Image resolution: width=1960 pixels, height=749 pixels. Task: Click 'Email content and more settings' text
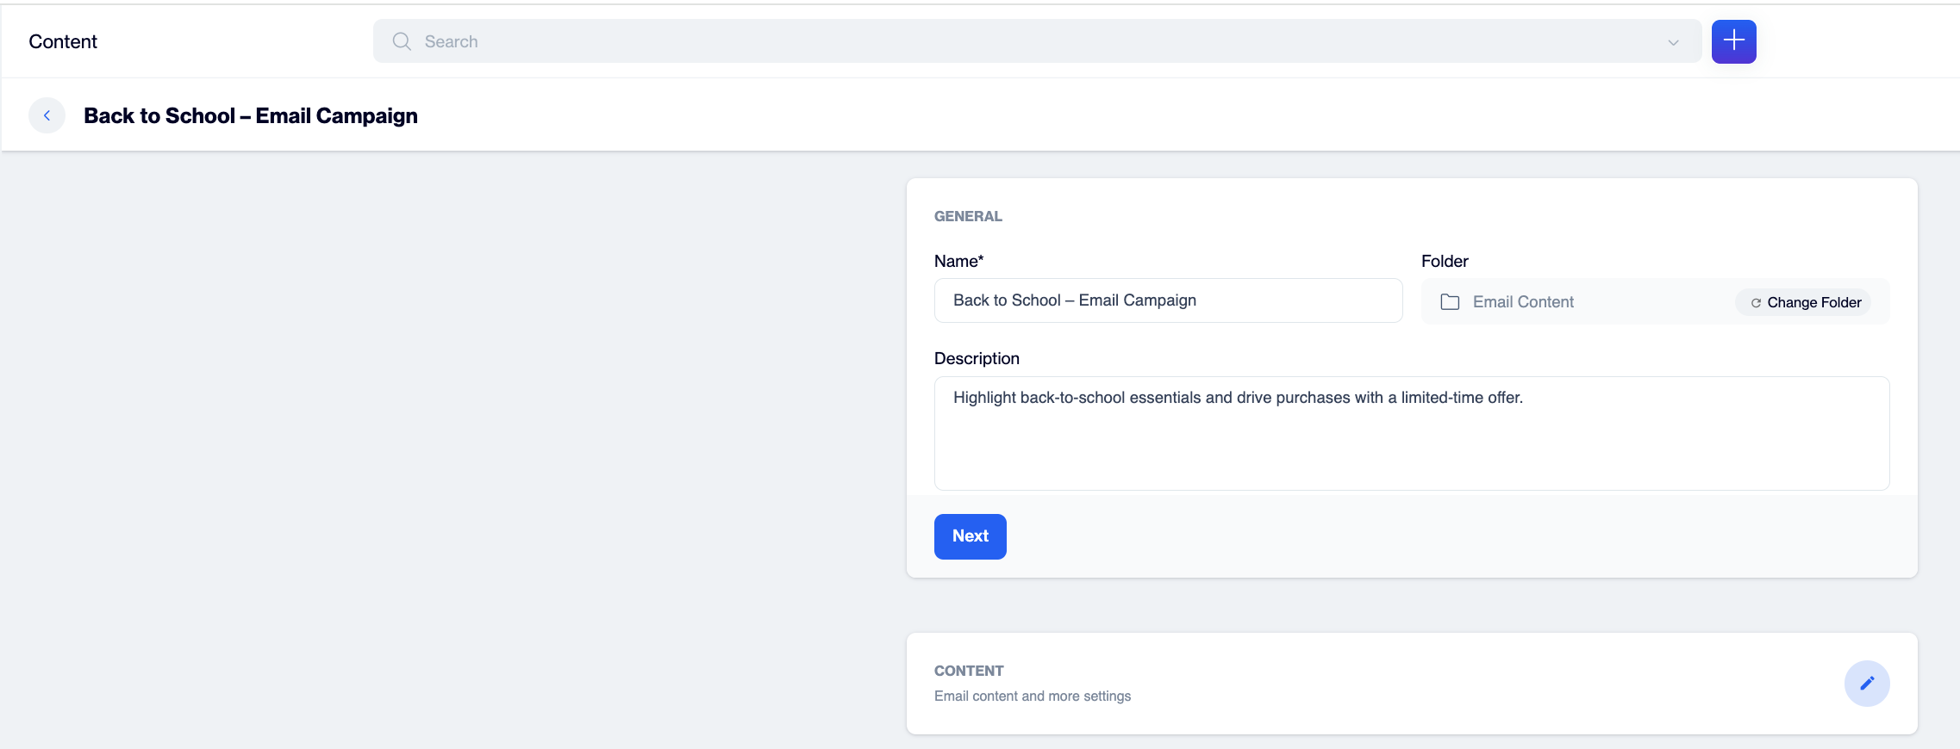click(x=1033, y=696)
